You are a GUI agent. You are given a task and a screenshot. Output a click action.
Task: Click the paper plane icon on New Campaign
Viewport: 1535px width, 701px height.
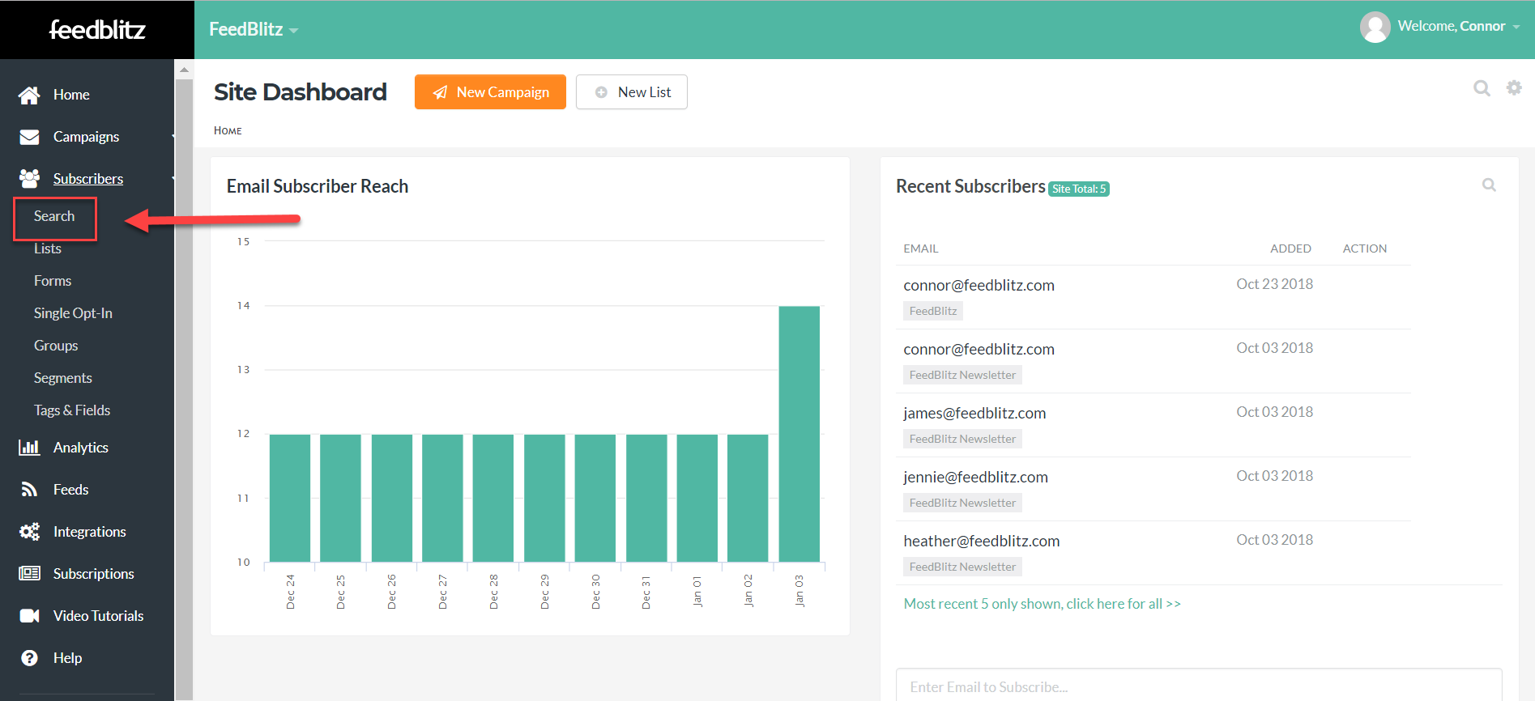point(440,92)
